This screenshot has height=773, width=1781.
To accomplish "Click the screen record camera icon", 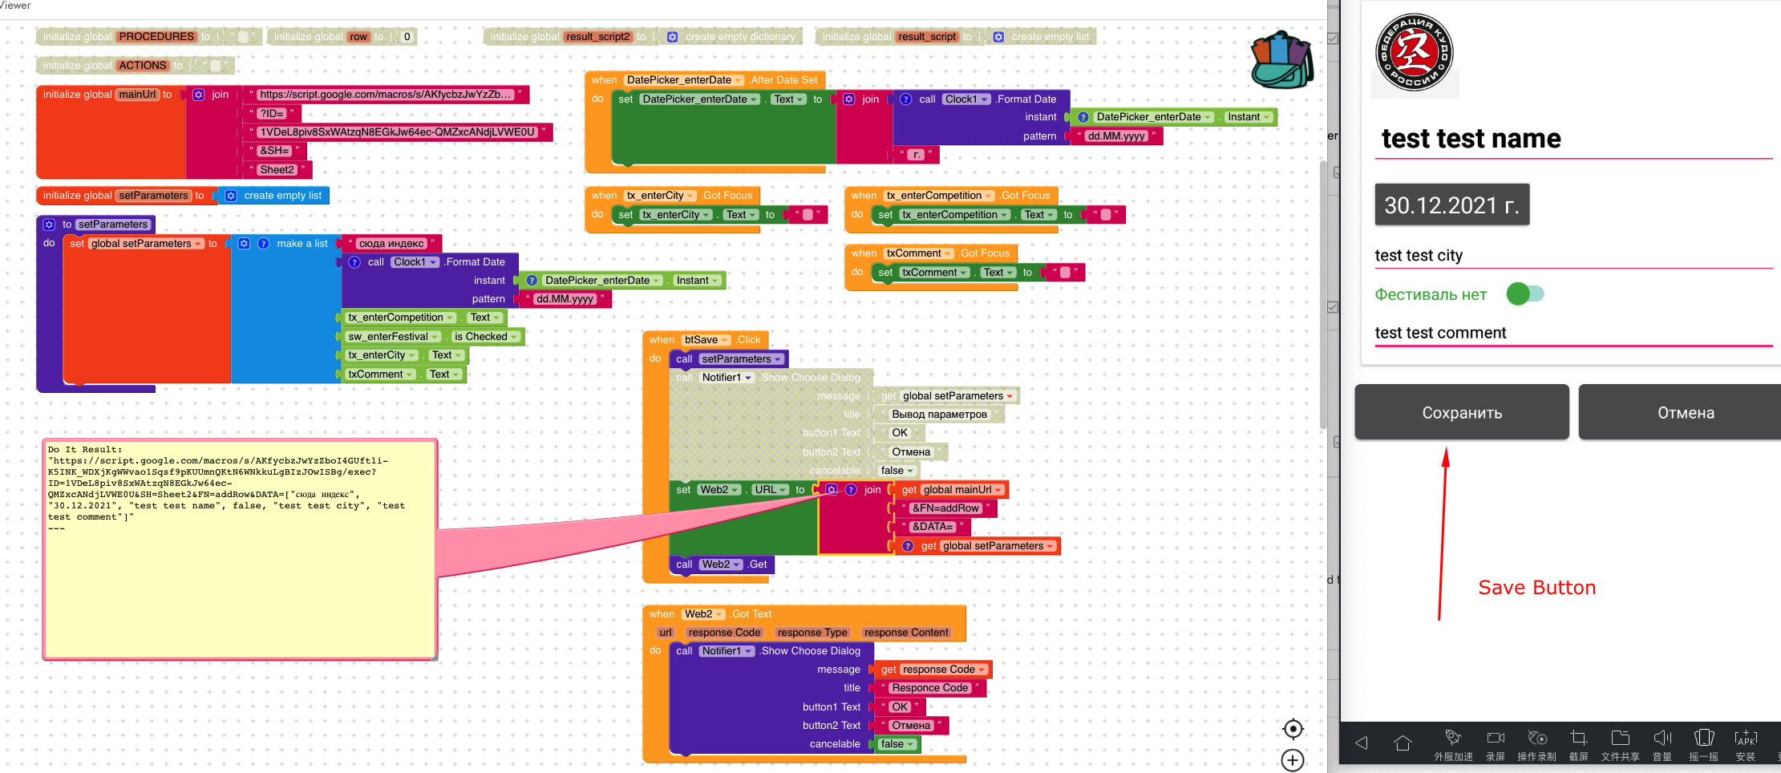I will coord(1496,738).
